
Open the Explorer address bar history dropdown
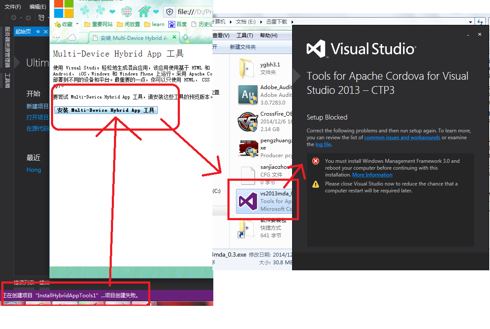[470, 22]
